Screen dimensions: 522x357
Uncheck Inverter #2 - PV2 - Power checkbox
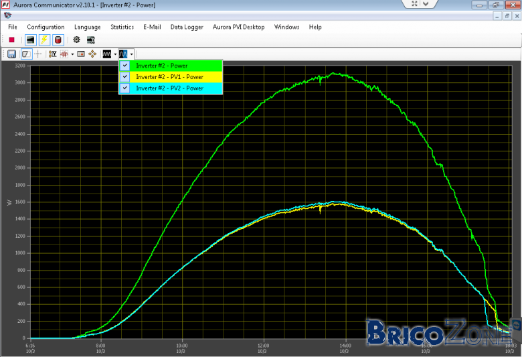(x=125, y=88)
